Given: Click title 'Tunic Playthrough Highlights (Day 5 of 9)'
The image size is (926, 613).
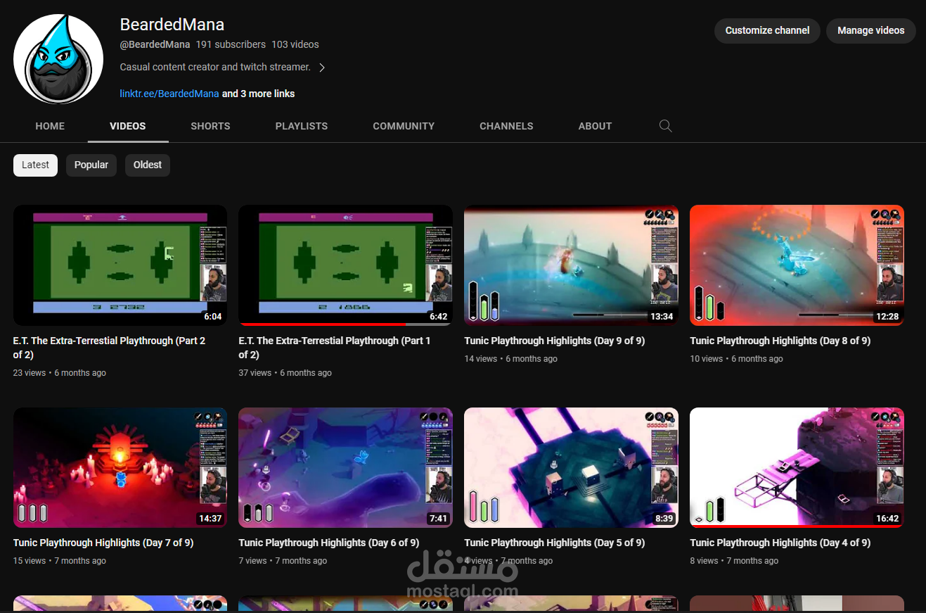Looking at the screenshot, I should pyautogui.click(x=554, y=543).
